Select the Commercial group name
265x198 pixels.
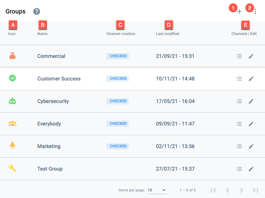(x=51, y=56)
